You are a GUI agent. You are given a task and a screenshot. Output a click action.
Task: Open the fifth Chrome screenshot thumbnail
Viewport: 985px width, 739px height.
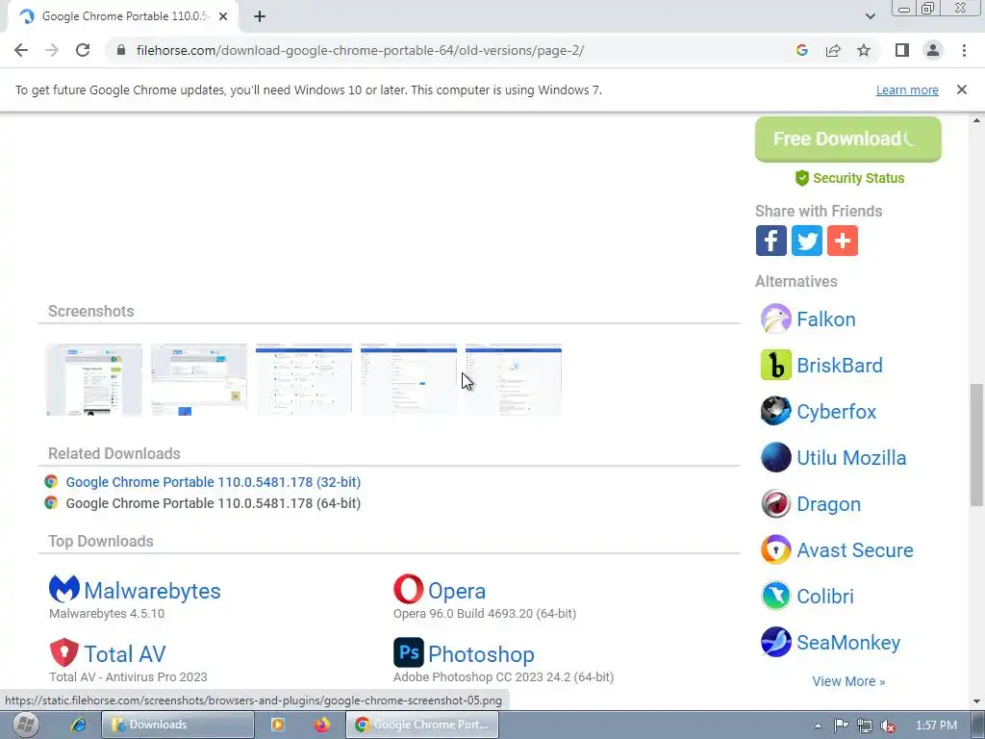point(514,379)
